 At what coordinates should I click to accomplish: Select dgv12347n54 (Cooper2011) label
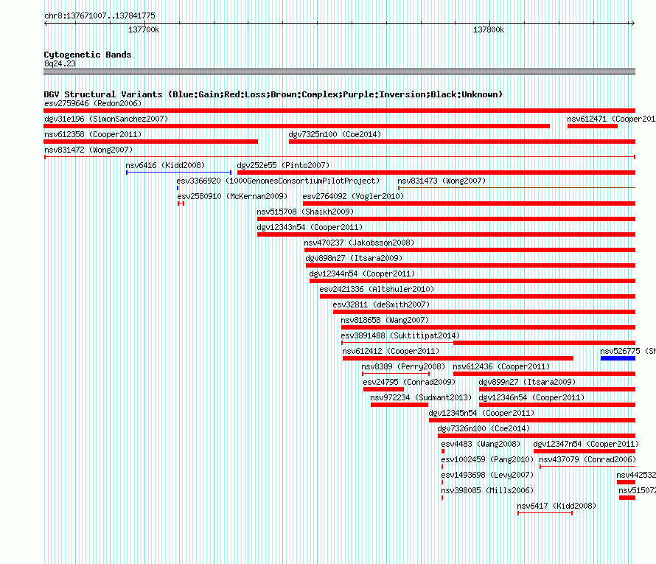[x=586, y=444]
